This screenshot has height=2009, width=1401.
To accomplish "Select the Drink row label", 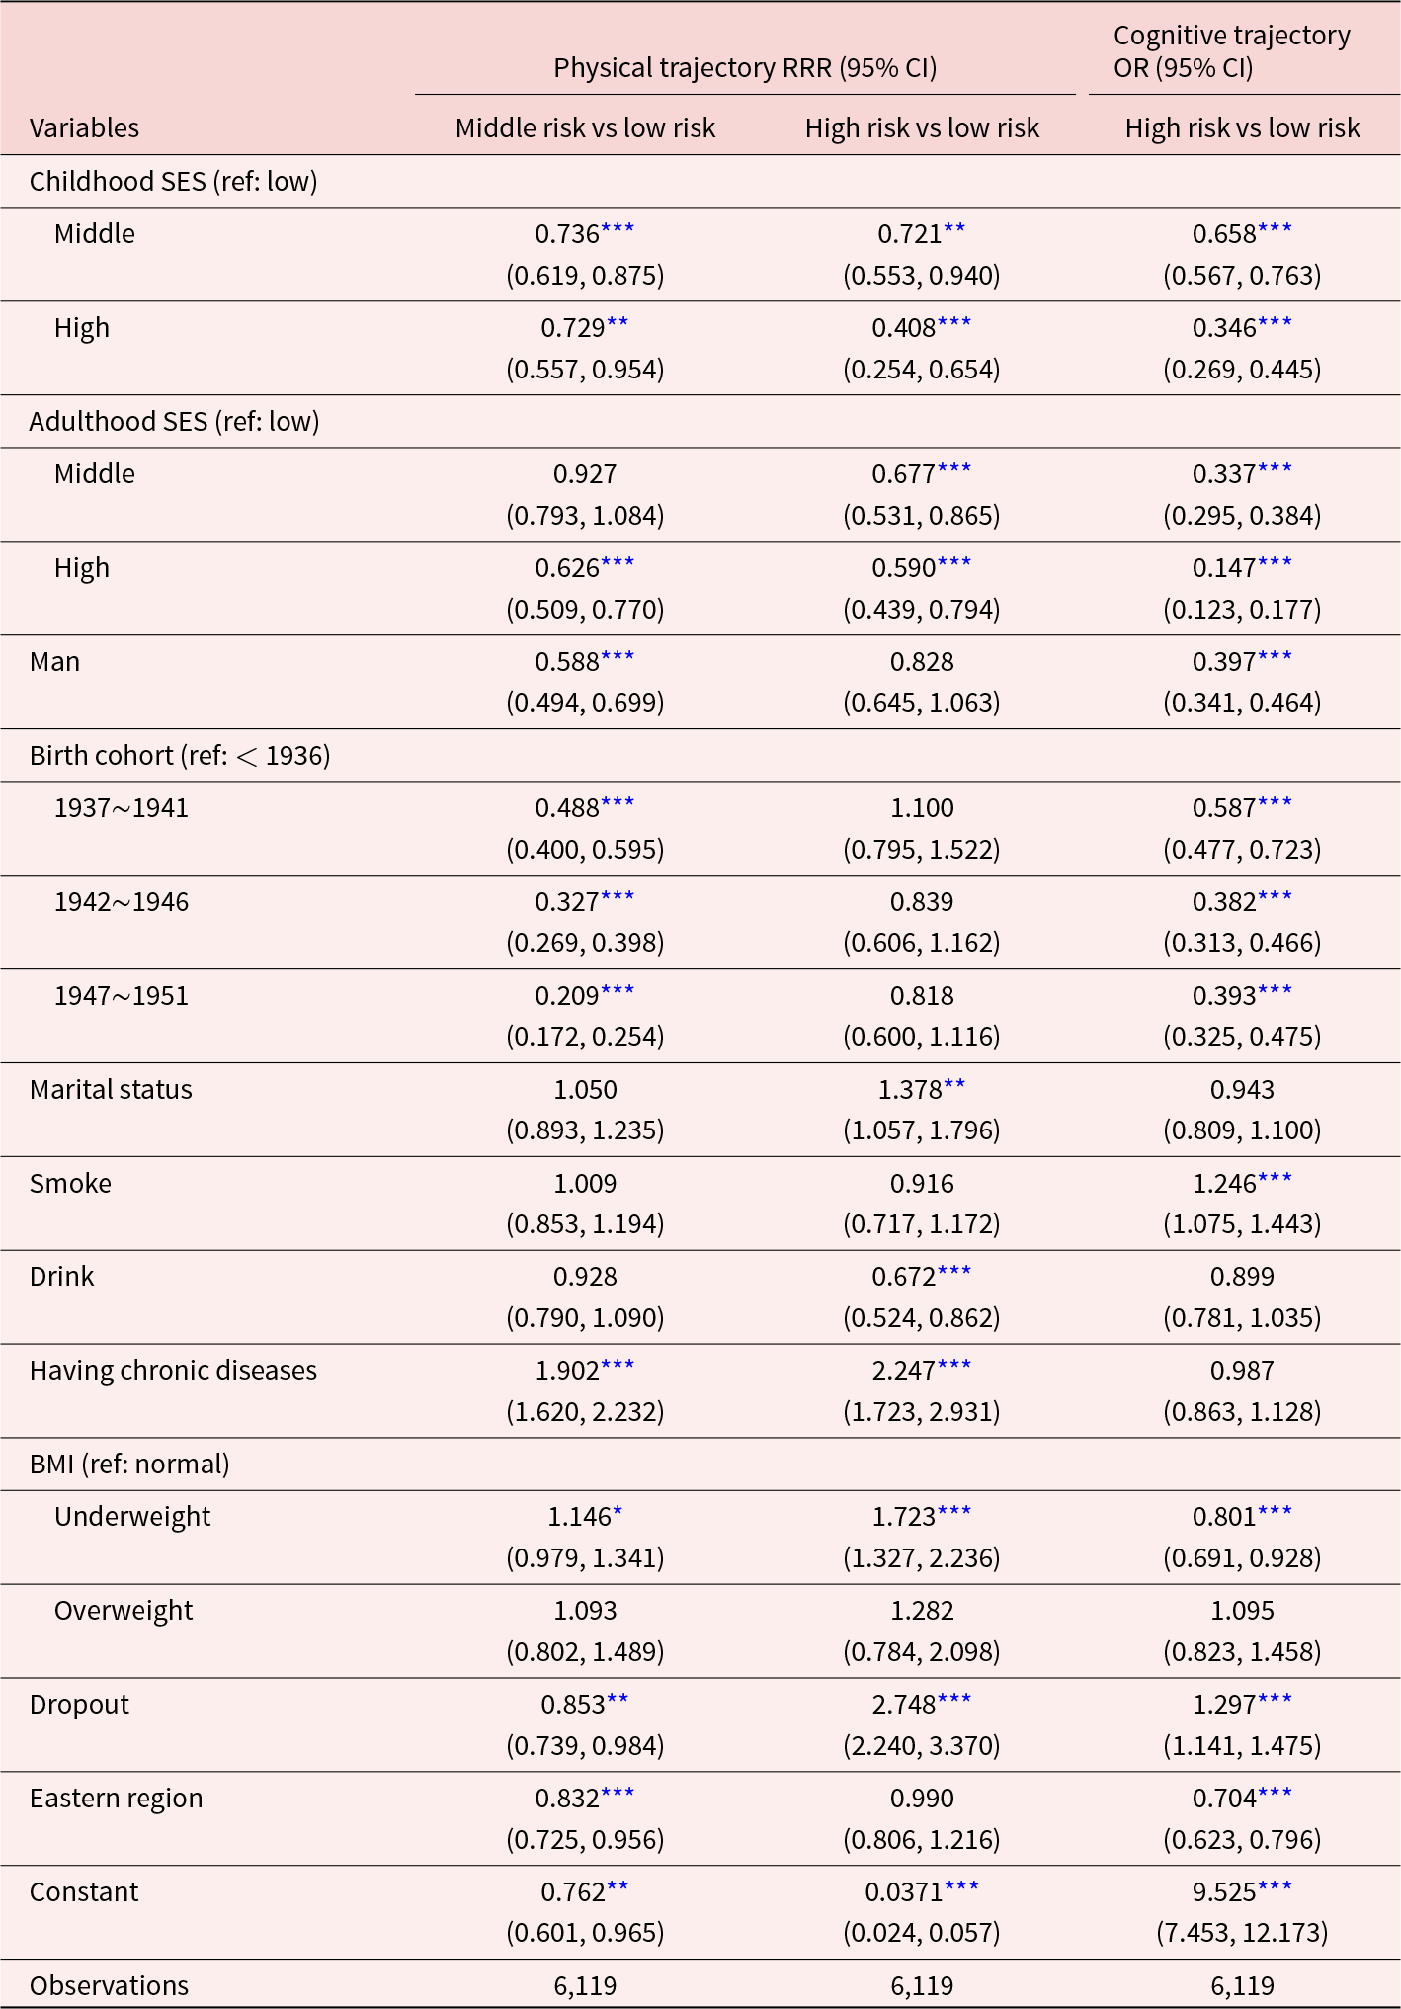I will coord(61,1277).
